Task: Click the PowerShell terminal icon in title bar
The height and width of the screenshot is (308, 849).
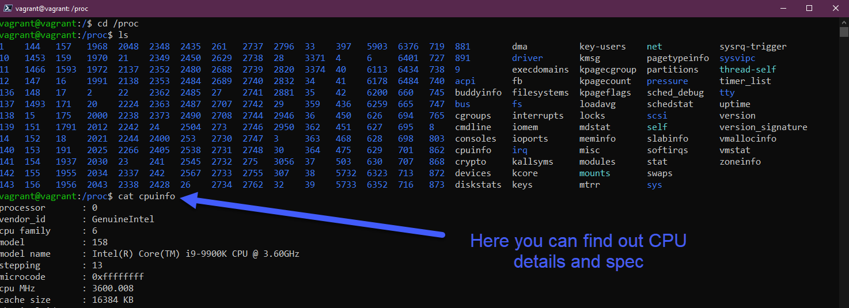Action: [x=9, y=8]
